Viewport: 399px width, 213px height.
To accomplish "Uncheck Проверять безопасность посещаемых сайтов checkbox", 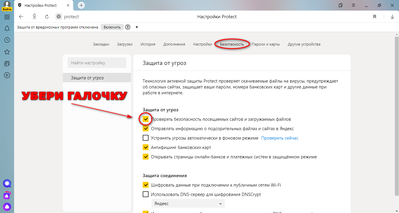I will point(146,119).
